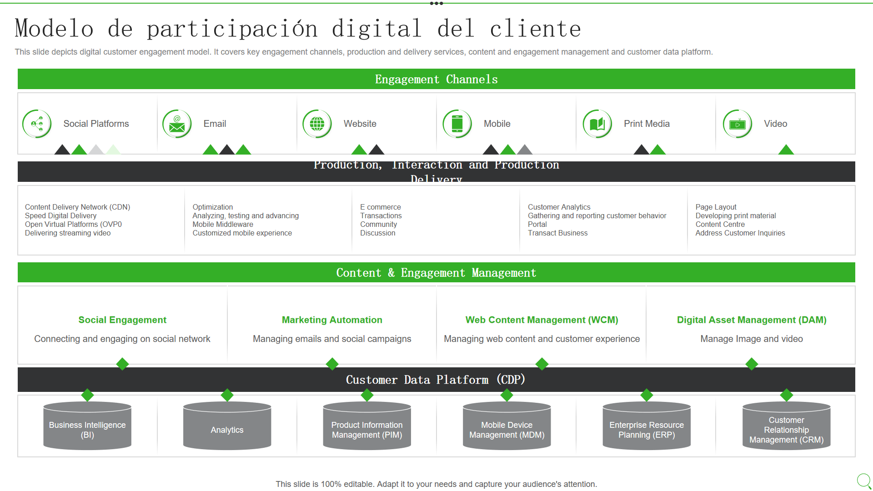Click the Social Platforms label
The width and height of the screenshot is (873, 491).
point(96,124)
